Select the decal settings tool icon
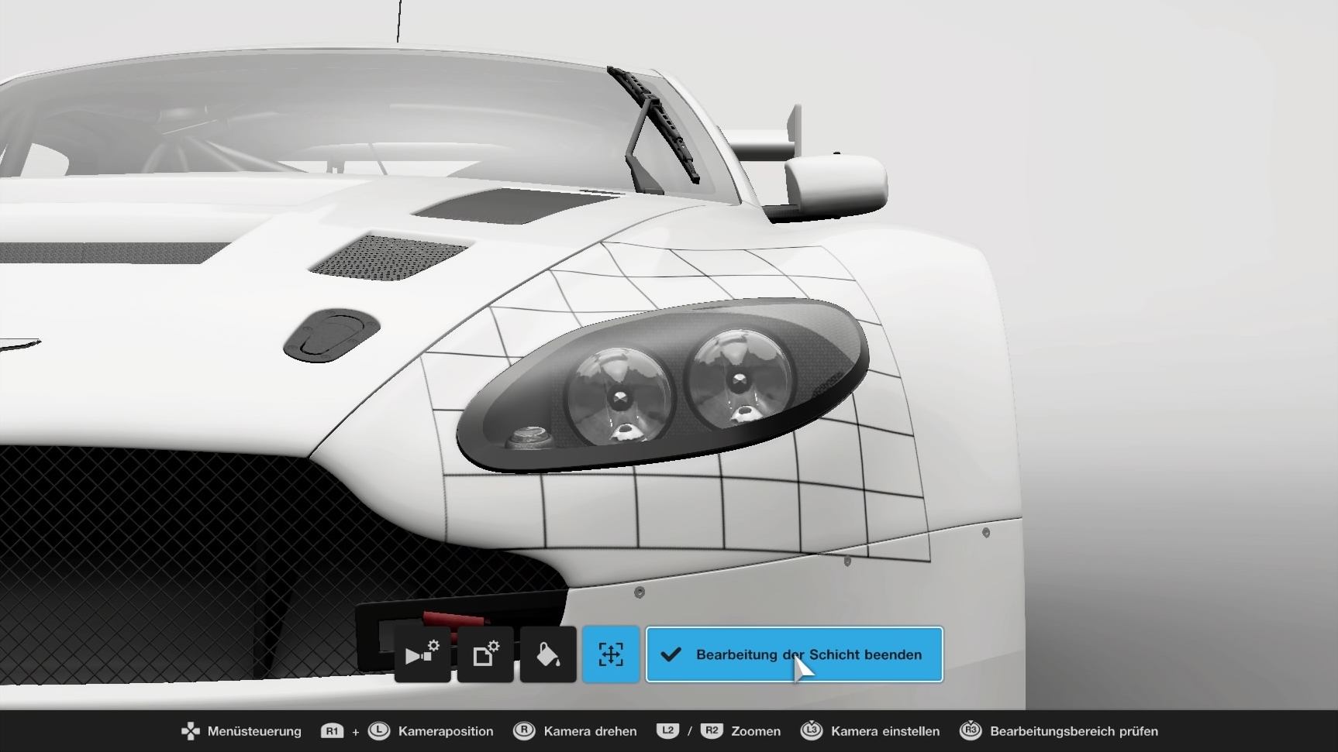The height and width of the screenshot is (752, 1338). 422,654
